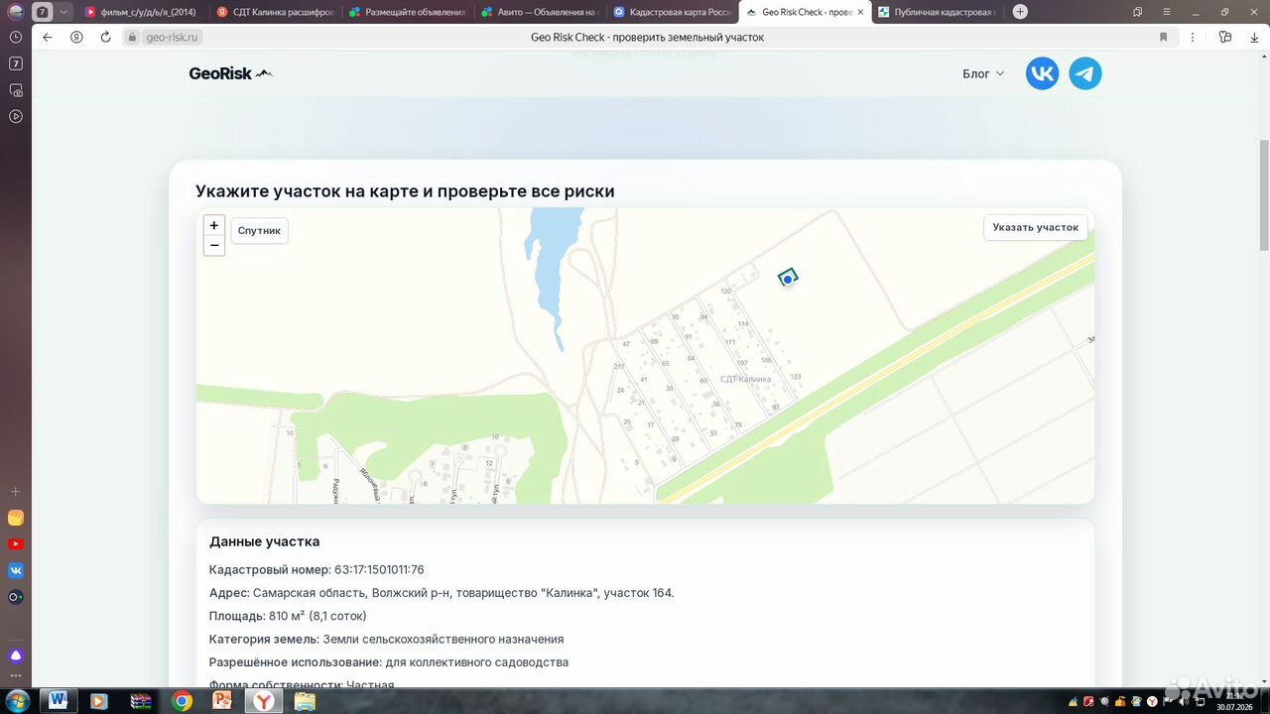
Task: Open the VK social link icon
Action: [x=1042, y=73]
